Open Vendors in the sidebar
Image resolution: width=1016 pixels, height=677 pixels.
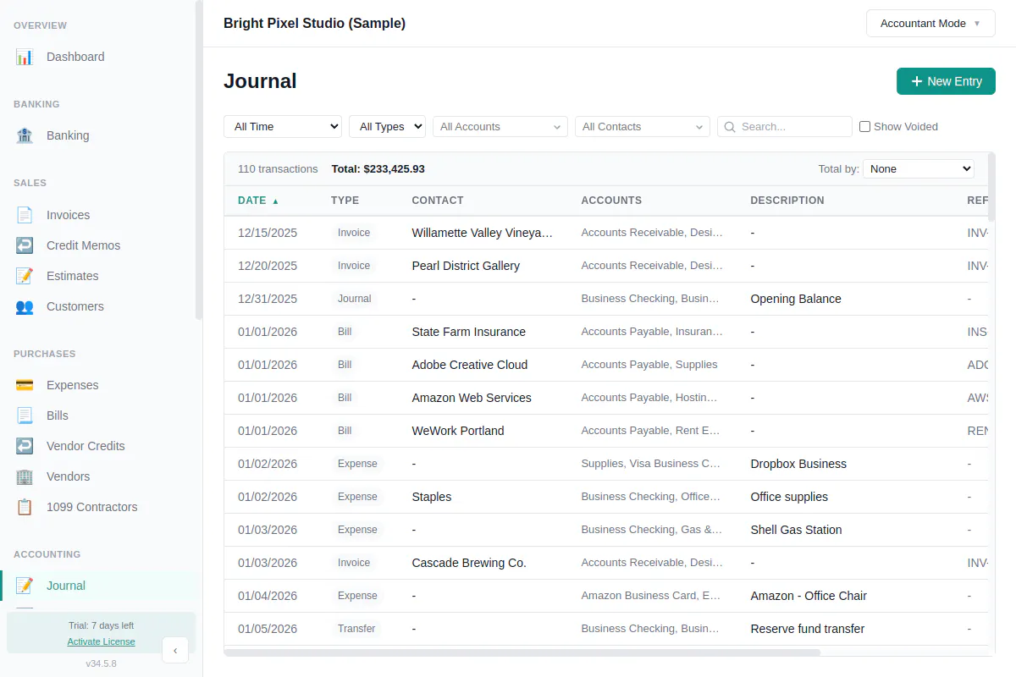pyautogui.click(x=102, y=476)
